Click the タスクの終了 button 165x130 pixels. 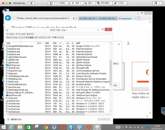[104, 119]
